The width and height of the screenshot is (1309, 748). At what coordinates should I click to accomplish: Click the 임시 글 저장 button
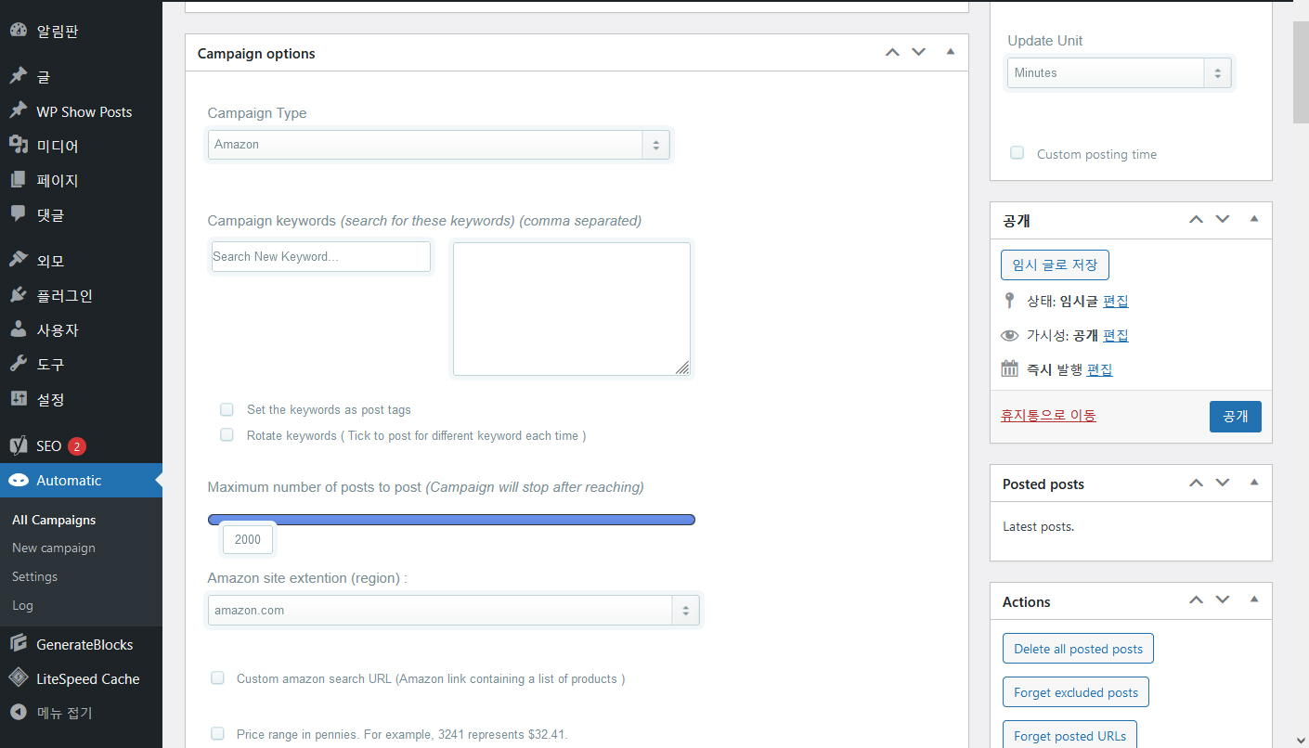(x=1055, y=264)
